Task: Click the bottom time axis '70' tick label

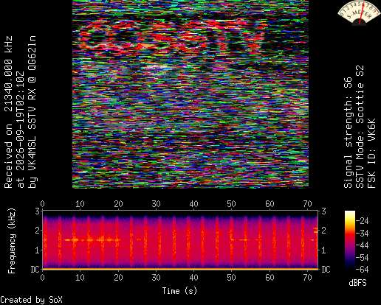Action: [307, 278]
